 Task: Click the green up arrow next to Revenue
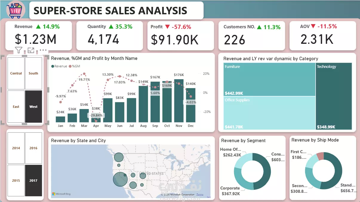[x=38, y=27]
